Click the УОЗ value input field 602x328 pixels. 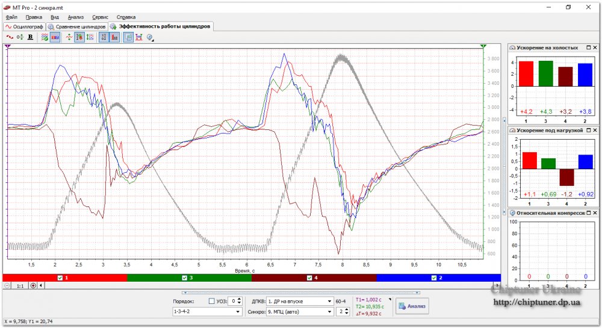232,301
